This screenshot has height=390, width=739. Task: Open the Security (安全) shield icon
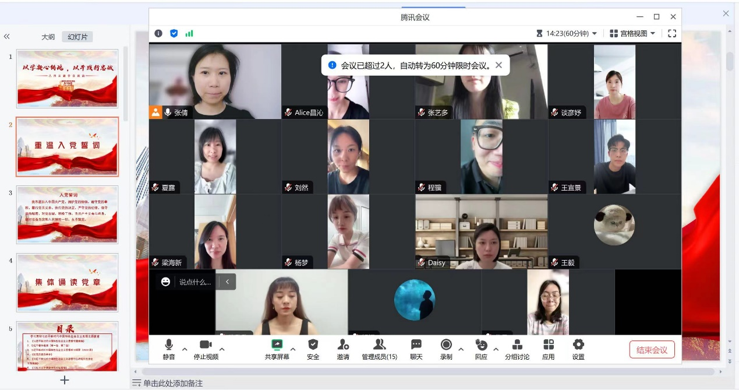click(x=313, y=345)
